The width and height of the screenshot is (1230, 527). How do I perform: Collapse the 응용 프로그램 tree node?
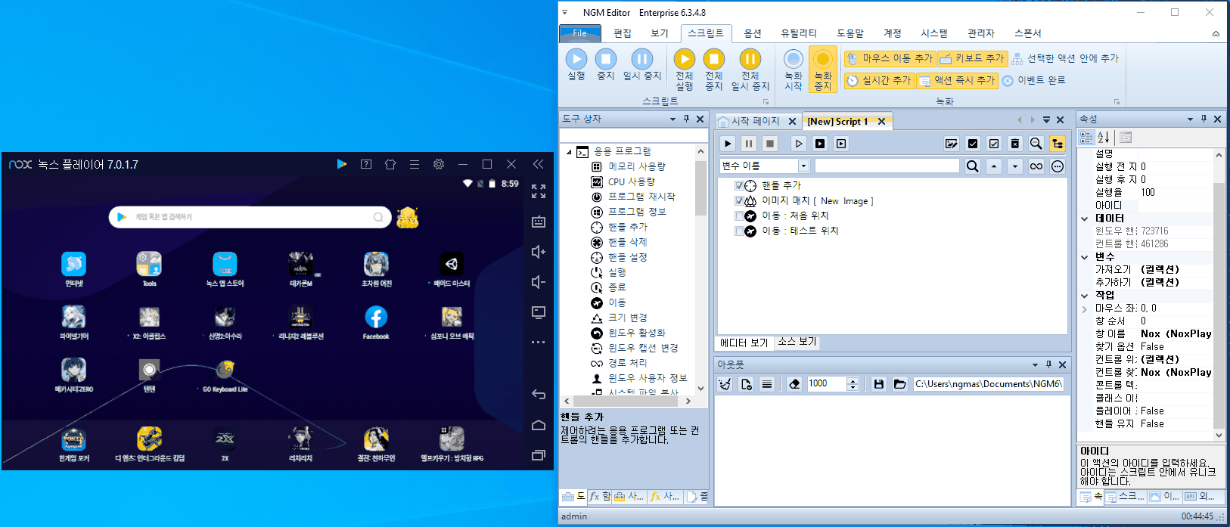pyautogui.click(x=569, y=152)
